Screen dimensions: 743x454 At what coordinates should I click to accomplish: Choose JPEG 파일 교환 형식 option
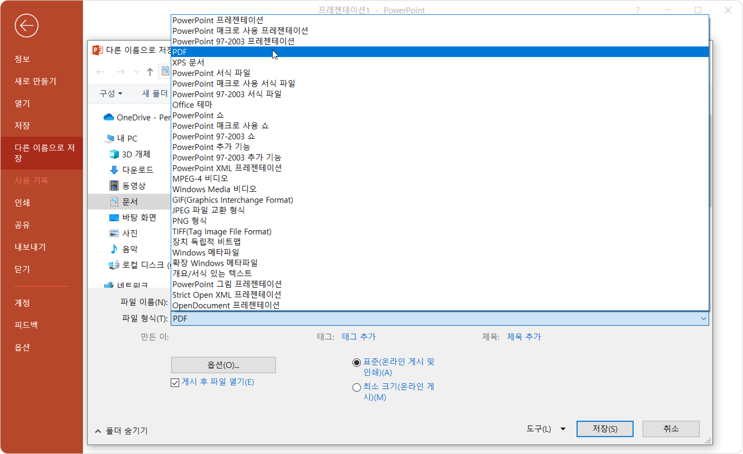tap(440, 210)
